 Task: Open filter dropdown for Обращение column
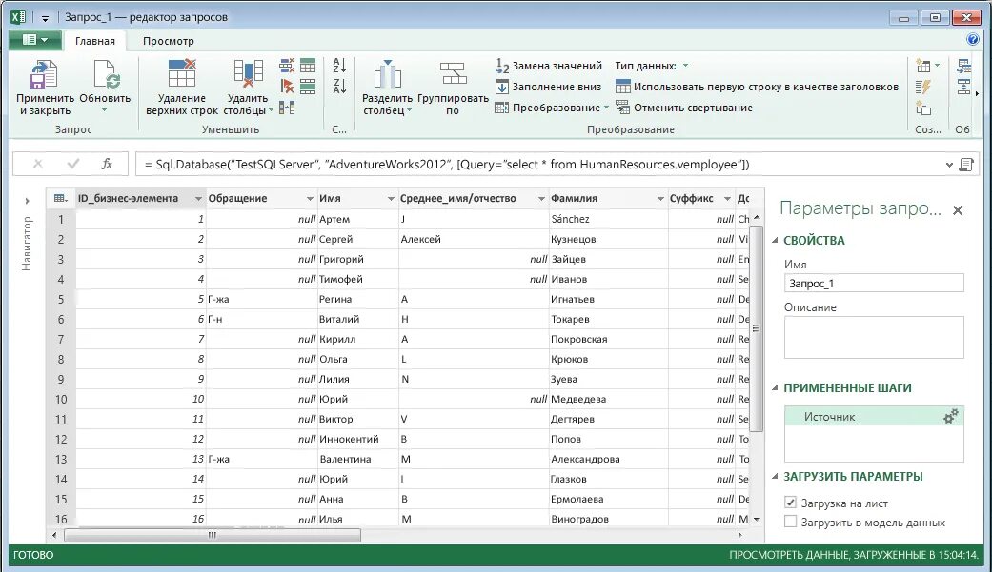[x=310, y=199]
